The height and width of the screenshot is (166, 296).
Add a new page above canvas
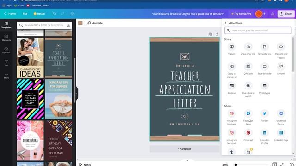[217, 34]
